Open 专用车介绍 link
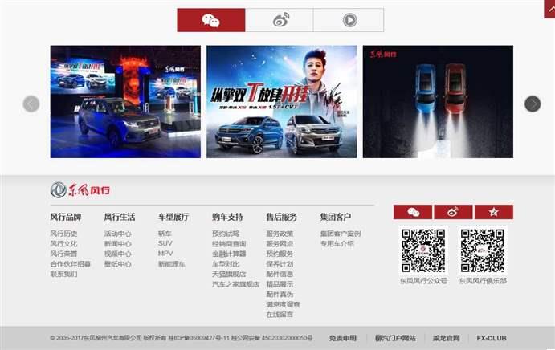Viewport: 555px width, 350px height. (337, 244)
